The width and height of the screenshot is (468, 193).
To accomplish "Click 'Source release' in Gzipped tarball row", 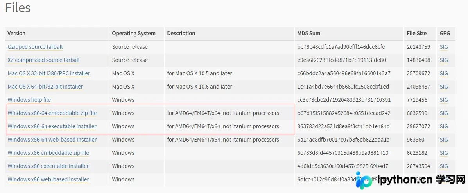I will tap(130, 47).
